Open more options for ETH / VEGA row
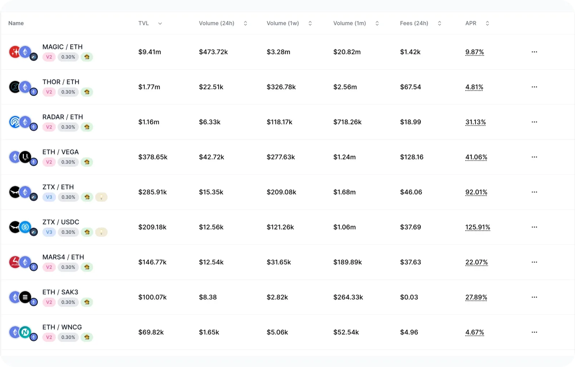This screenshot has height=367, width=575. (x=534, y=157)
